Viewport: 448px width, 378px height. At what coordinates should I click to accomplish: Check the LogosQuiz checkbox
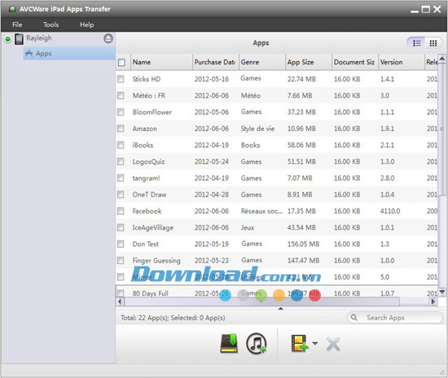121,162
